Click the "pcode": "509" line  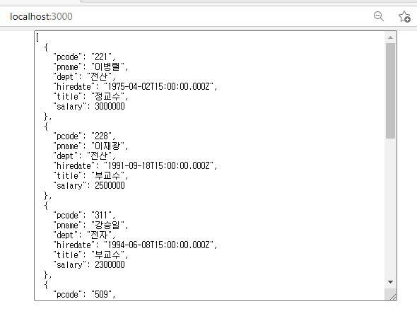(84, 295)
